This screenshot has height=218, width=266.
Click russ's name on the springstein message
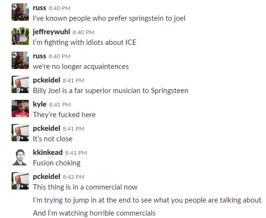point(40,8)
